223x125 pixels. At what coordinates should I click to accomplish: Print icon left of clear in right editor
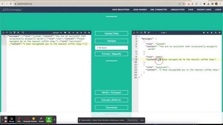coord(204,33)
